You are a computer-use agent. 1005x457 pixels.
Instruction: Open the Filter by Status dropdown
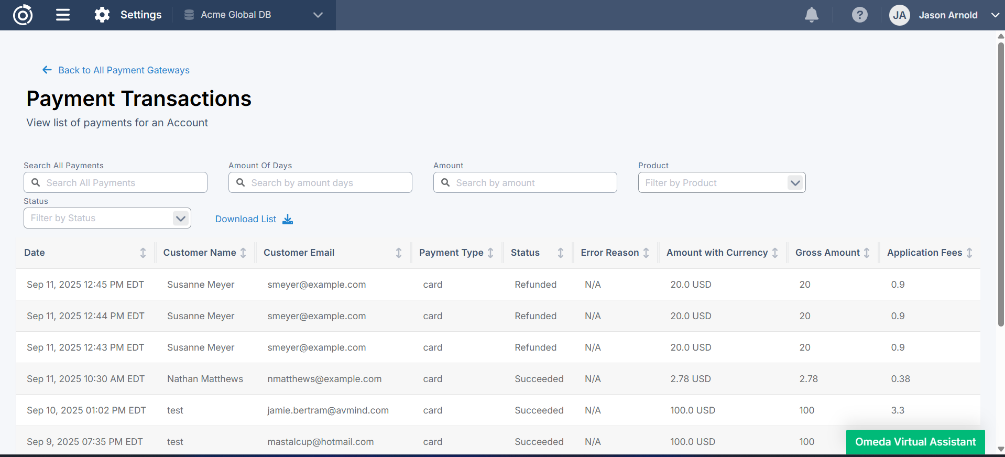coord(180,218)
